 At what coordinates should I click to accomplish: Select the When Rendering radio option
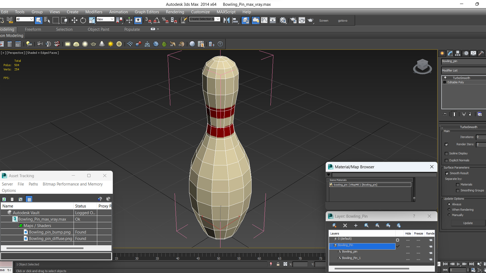(449, 210)
